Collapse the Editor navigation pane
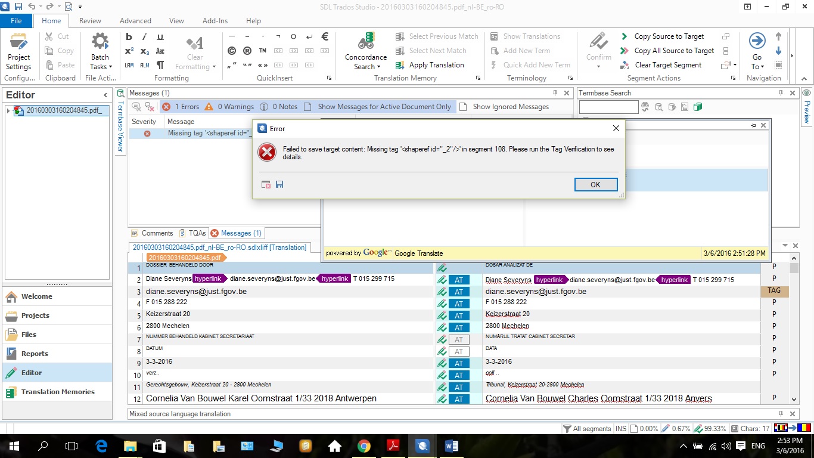The width and height of the screenshot is (814, 458). [105, 95]
